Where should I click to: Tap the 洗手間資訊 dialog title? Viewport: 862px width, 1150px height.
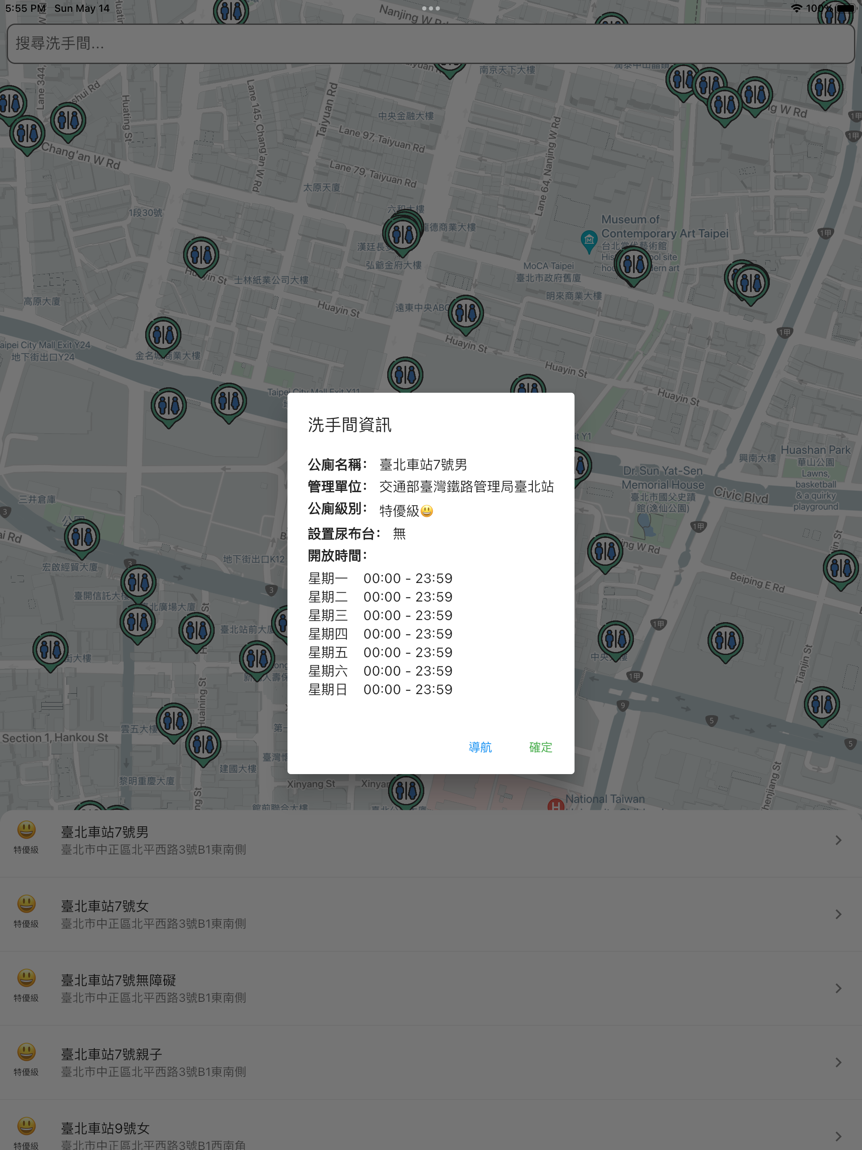point(349,425)
